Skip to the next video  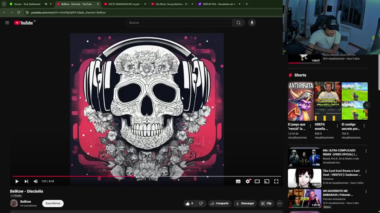click(26, 181)
